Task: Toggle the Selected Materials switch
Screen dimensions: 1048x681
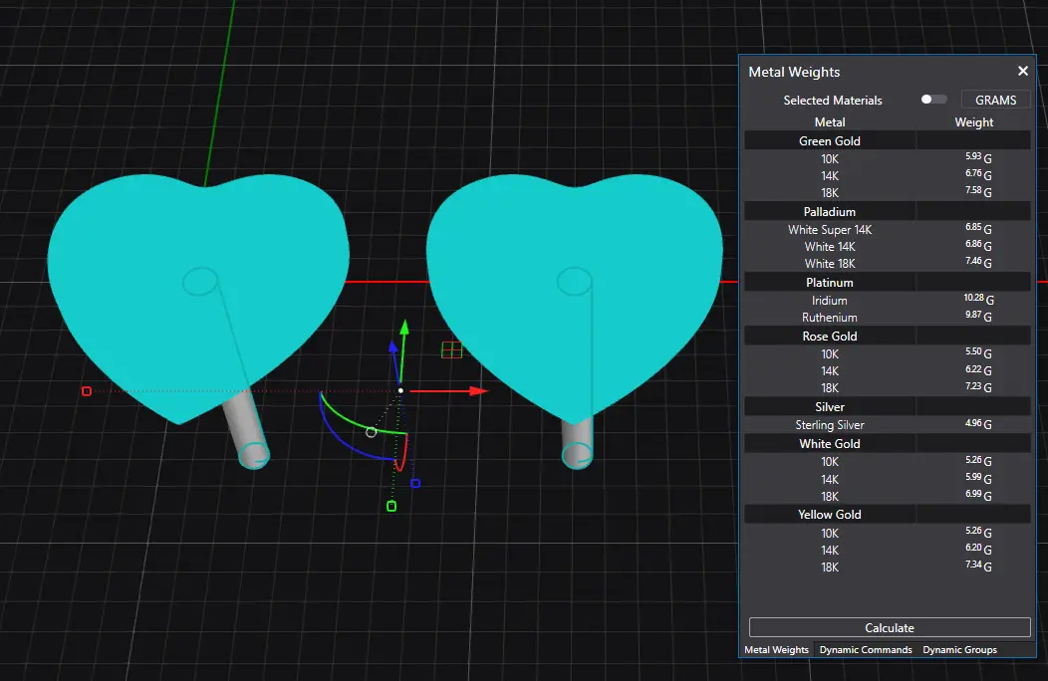Action: pyautogui.click(x=933, y=100)
